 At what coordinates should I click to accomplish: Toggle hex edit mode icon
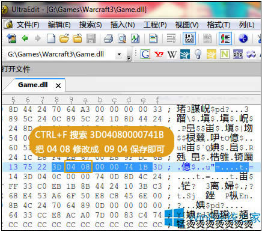tap(189, 38)
